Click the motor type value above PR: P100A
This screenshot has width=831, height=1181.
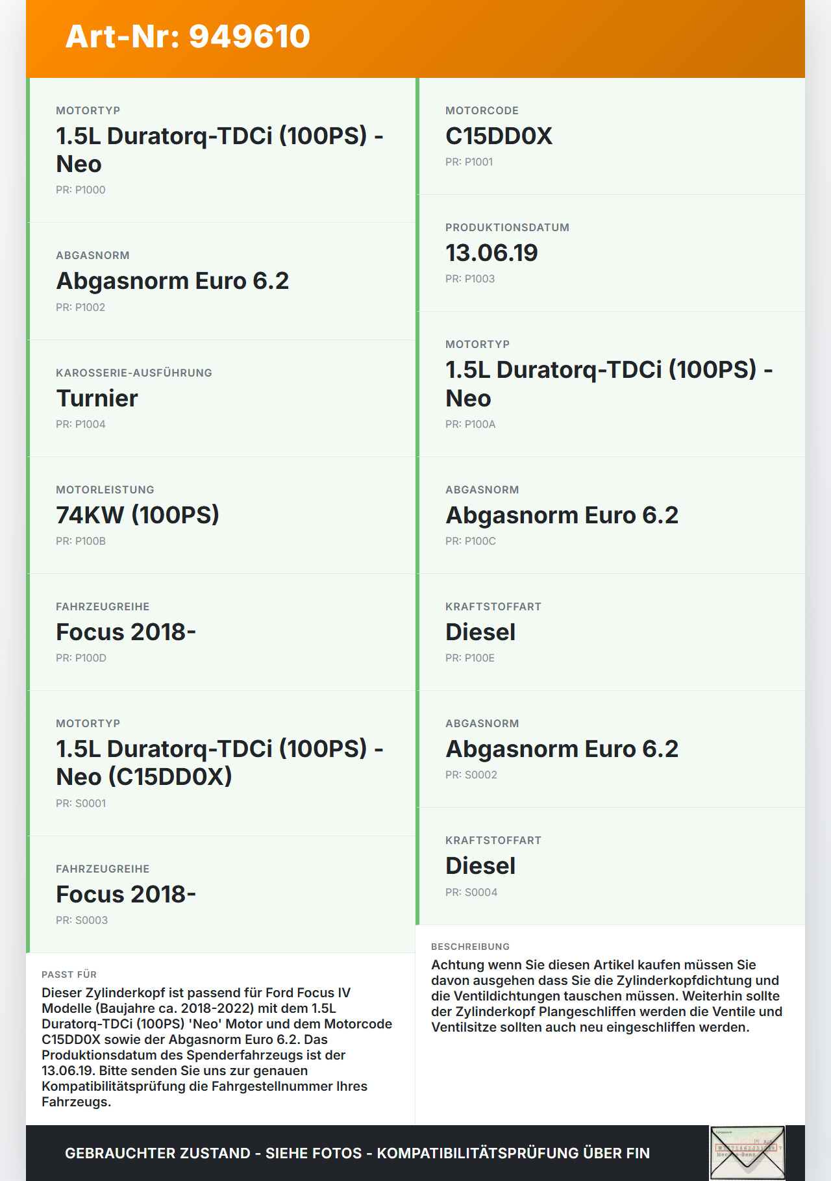[x=609, y=384]
